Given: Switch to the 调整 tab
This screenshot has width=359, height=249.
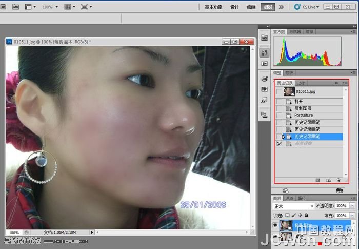Looking at the screenshot, I should click(277, 73).
